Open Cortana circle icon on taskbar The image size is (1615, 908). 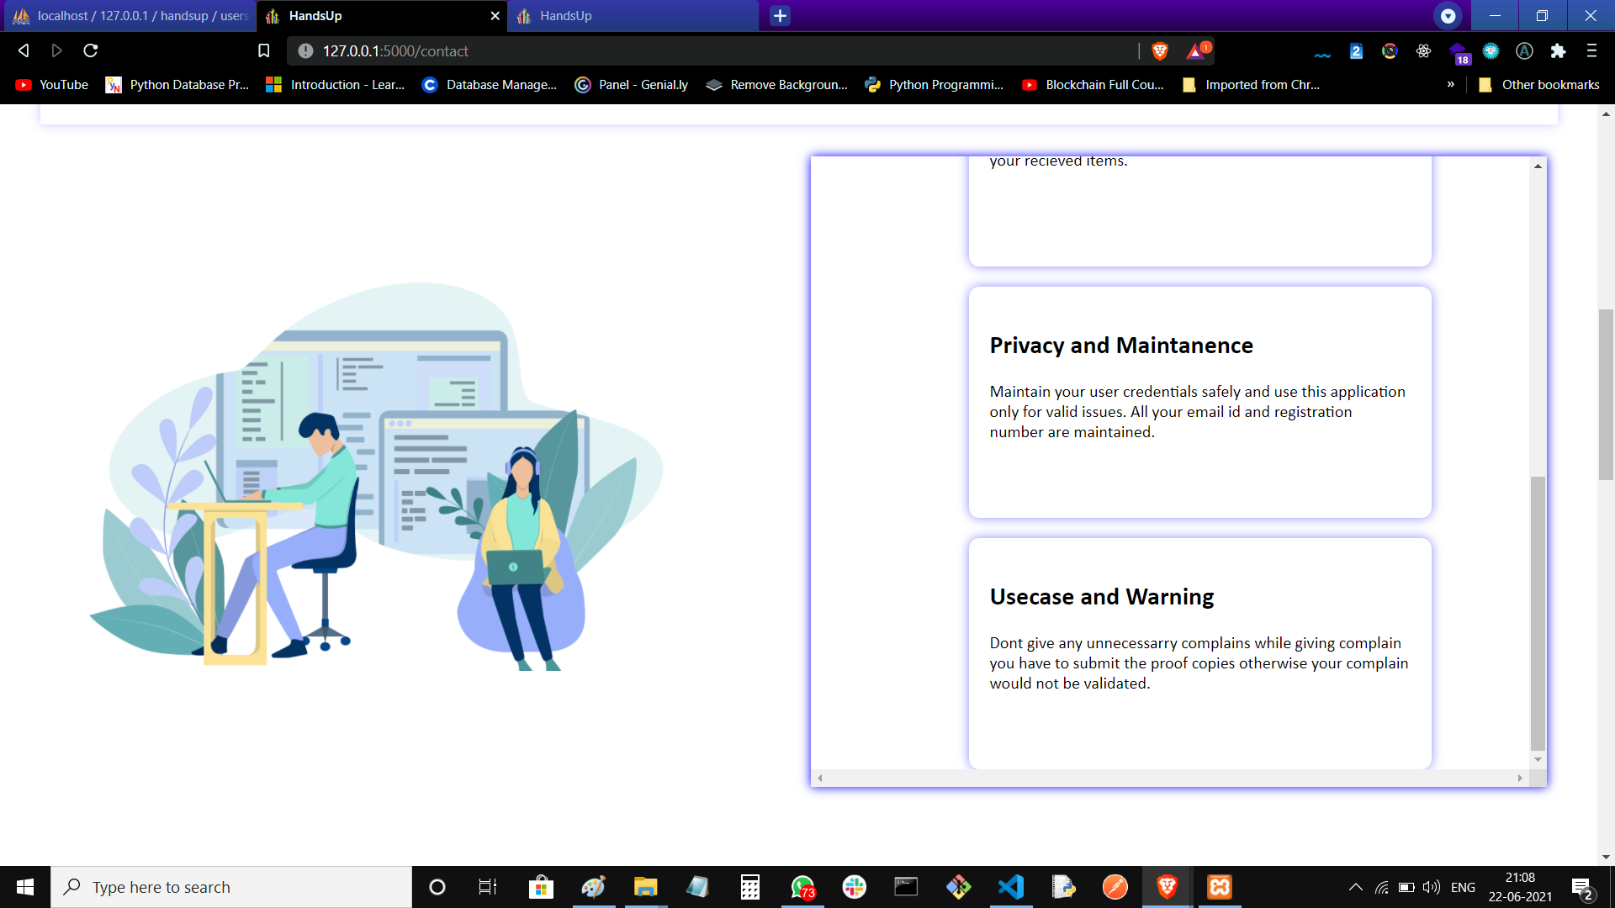tap(437, 887)
